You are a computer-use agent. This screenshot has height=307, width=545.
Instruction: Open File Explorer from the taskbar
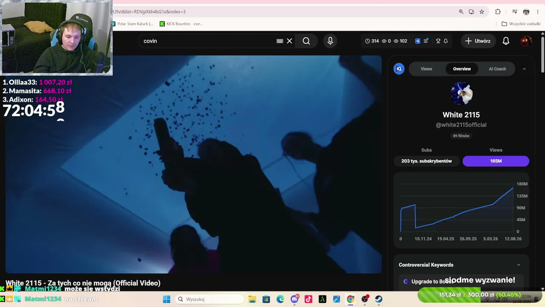(252, 299)
